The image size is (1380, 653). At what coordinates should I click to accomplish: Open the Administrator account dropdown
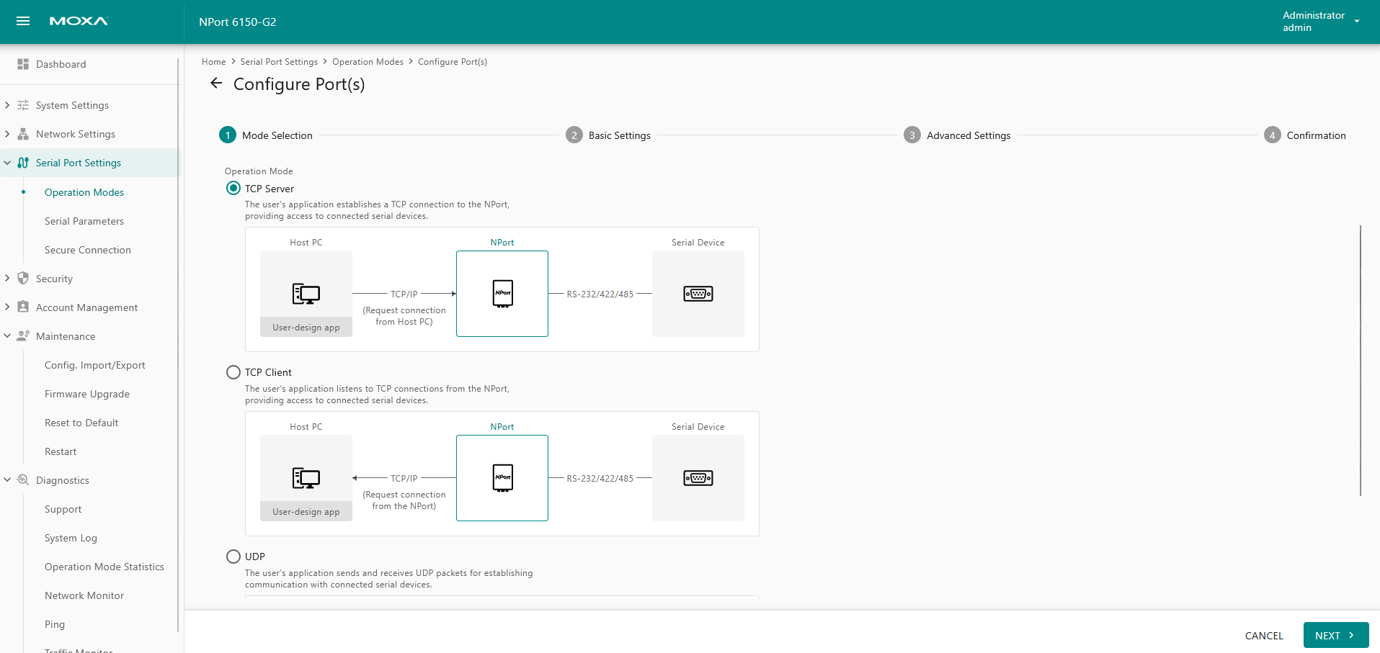pyautogui.click(x=1356, y=22)
